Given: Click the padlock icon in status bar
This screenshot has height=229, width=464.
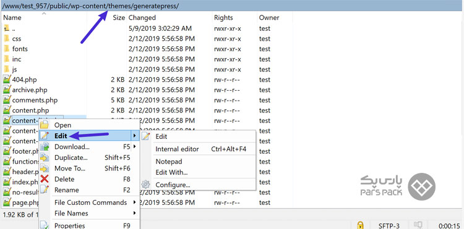Looking at the screenshot, I should point(360,226).
